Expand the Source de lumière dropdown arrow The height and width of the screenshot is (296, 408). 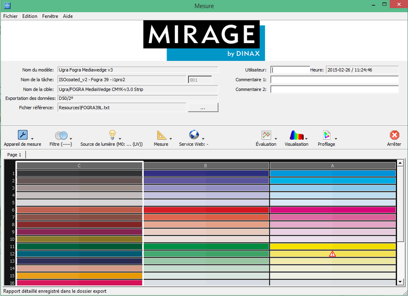coord(120,139)
